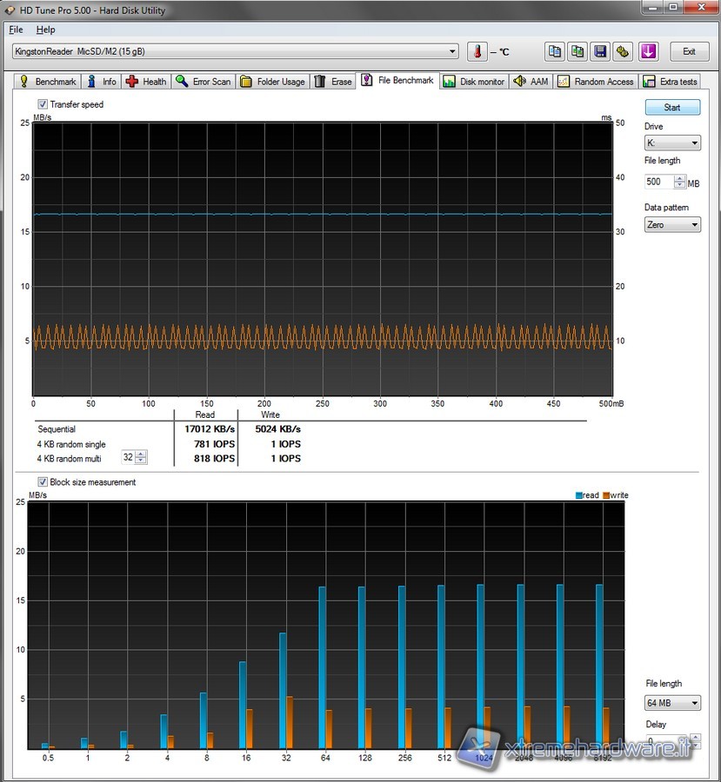Click the copy text to clipboard icon
This screenshot has width=721, height=782.
[x=555, y=51]
